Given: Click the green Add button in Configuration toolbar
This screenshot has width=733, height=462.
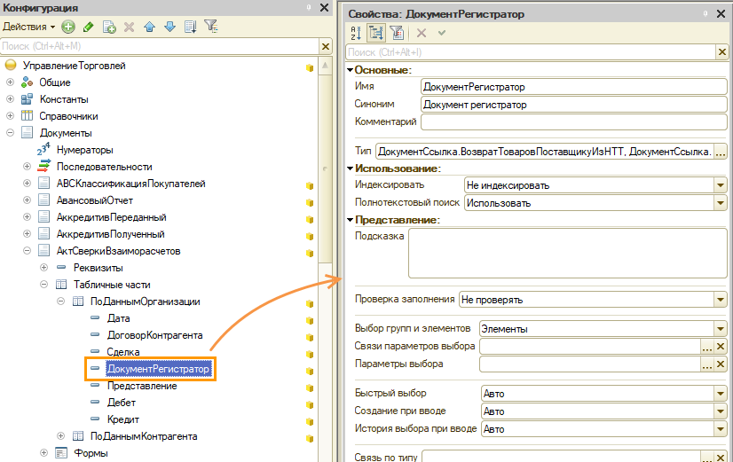Looking at the screenshot, I should tap(69, 27).
